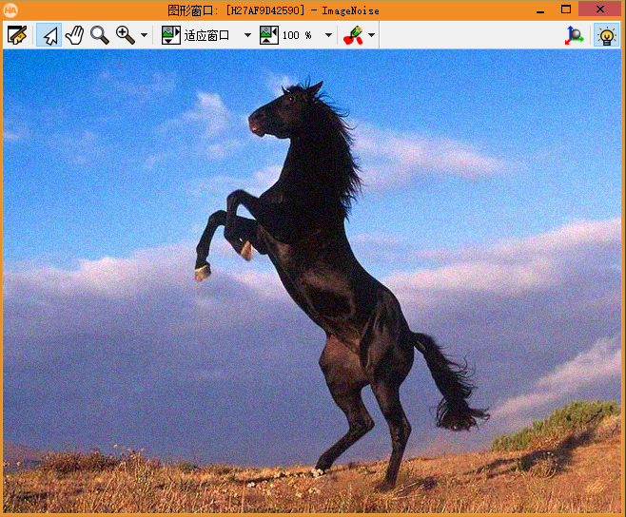Click the draw ROI color brush icon
Screen dimensions: 626x517
click(x=353, y=35)
